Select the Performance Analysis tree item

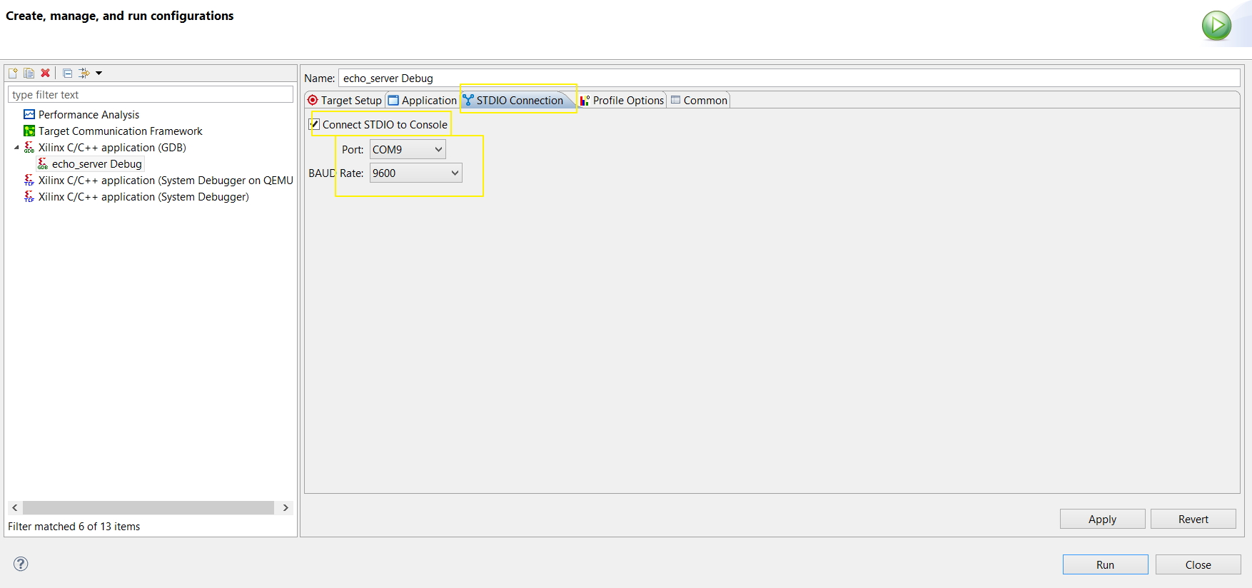[x=89, y=114]
